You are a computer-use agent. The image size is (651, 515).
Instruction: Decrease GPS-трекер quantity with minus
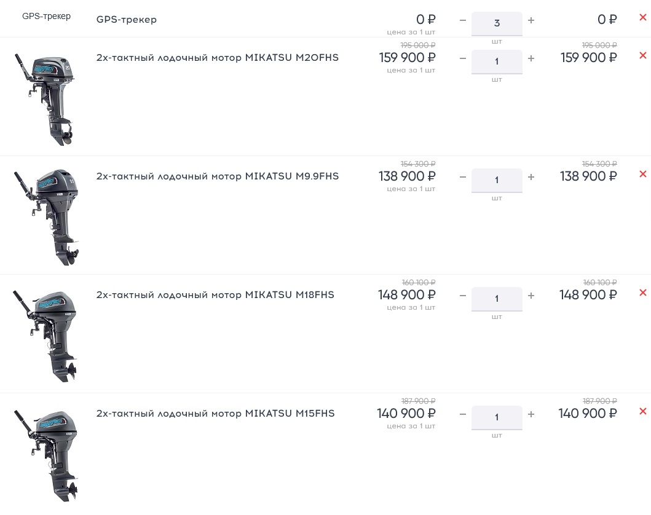(x=463, y=21)
